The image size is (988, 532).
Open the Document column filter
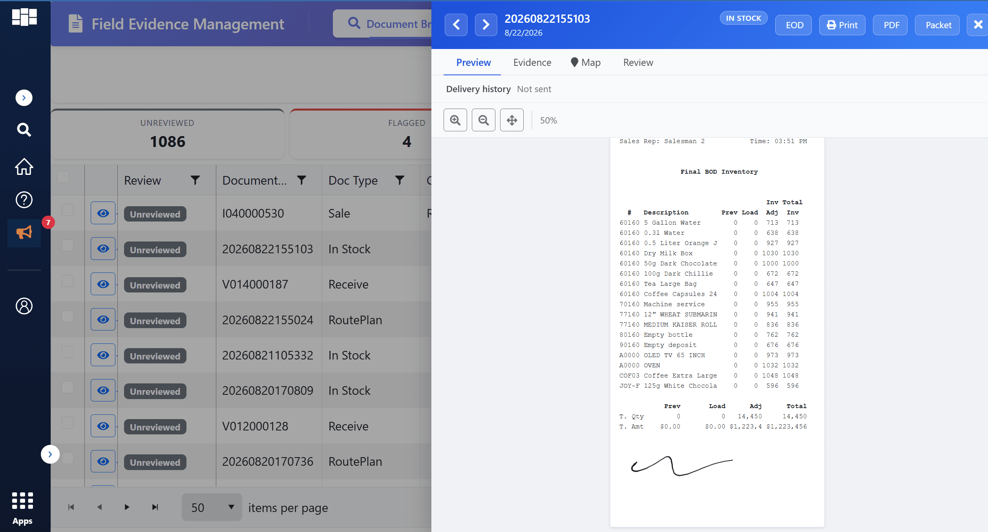[x=301, y=180]
